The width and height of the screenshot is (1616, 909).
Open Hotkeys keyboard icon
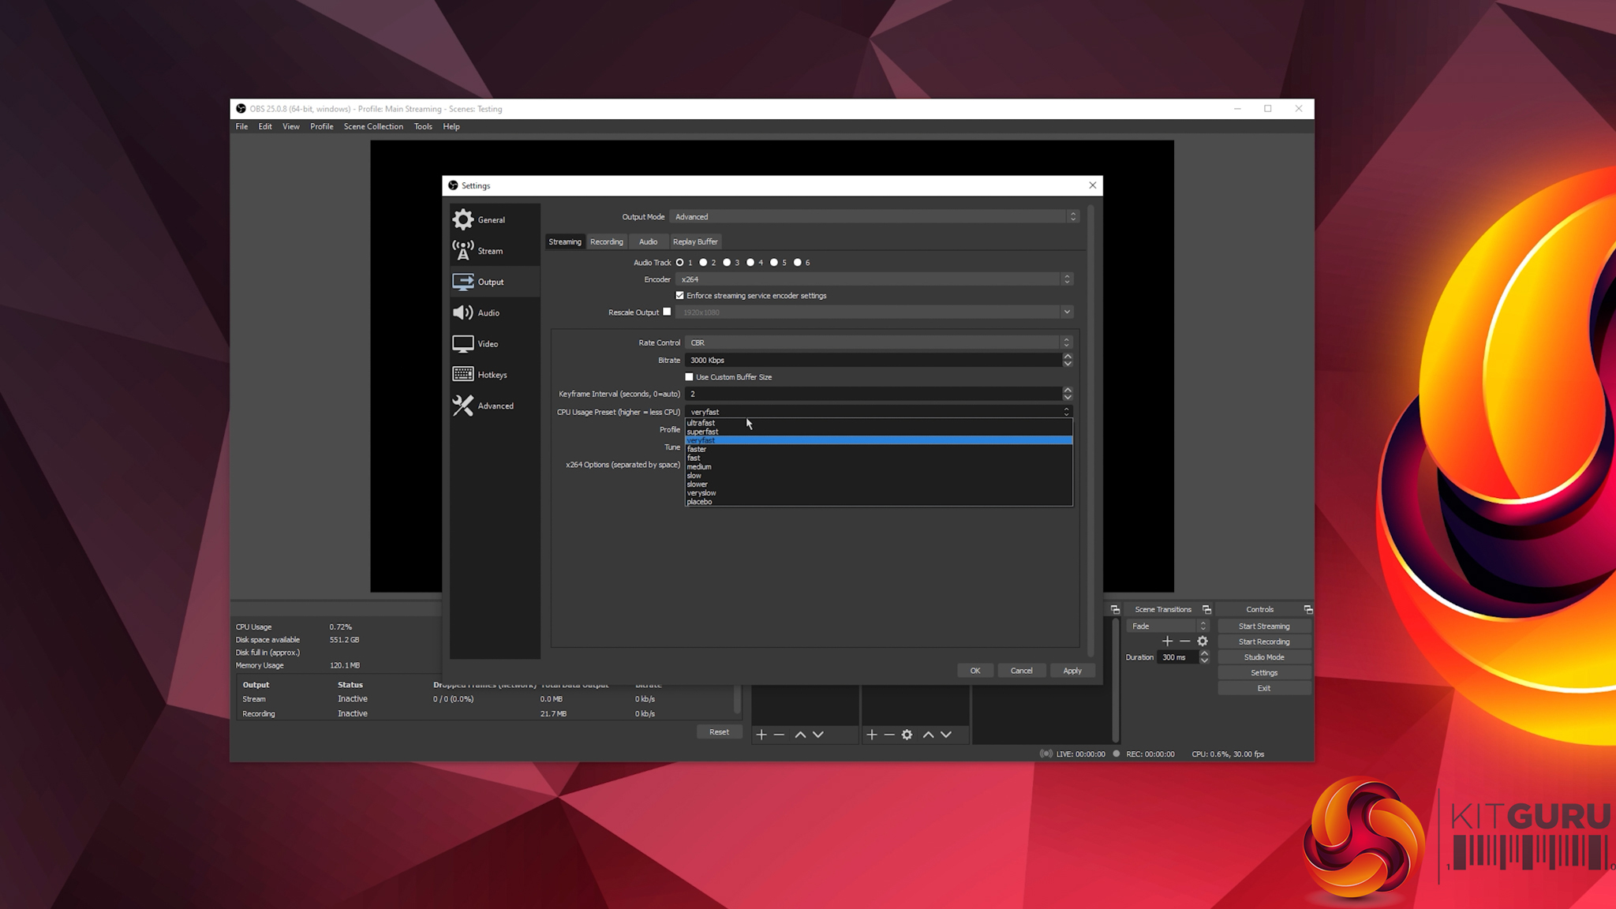pos(463,374)
